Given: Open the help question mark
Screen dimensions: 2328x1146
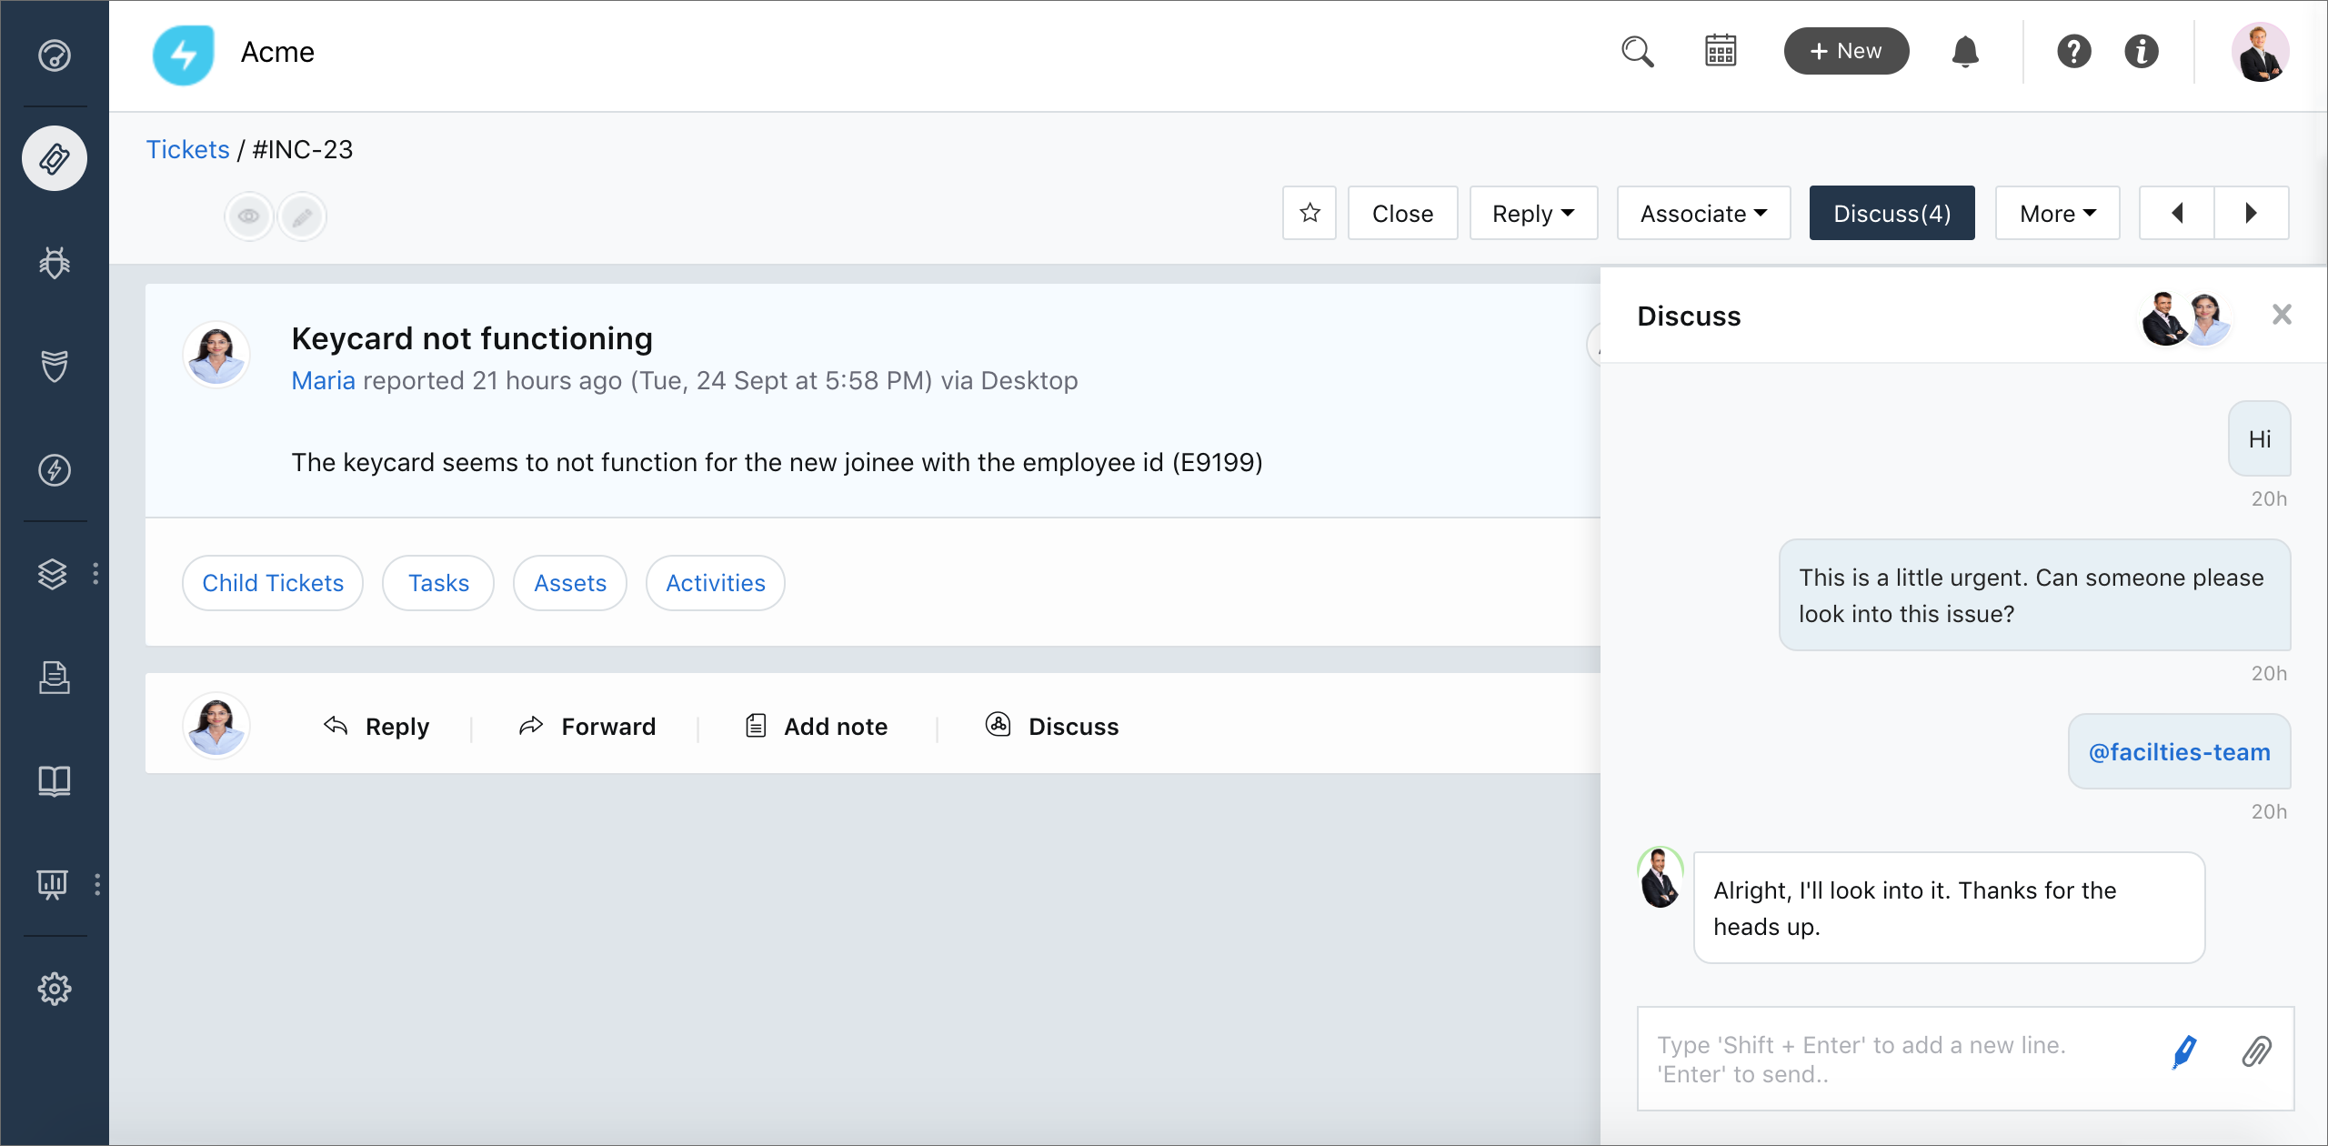Looking at the screenshot, I should [x=2074, y=52].
